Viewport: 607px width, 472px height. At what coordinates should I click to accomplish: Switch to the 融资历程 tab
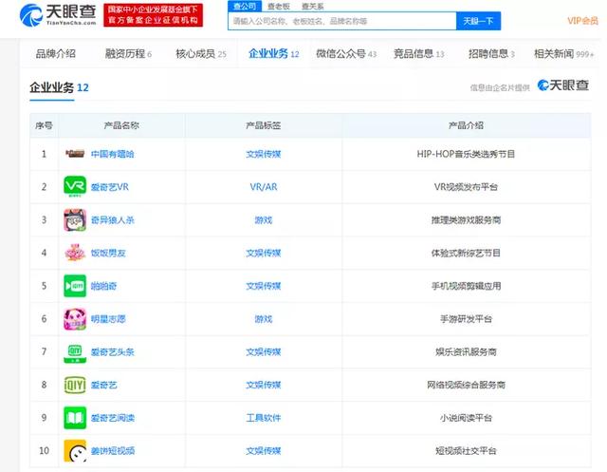click(128, 54)
